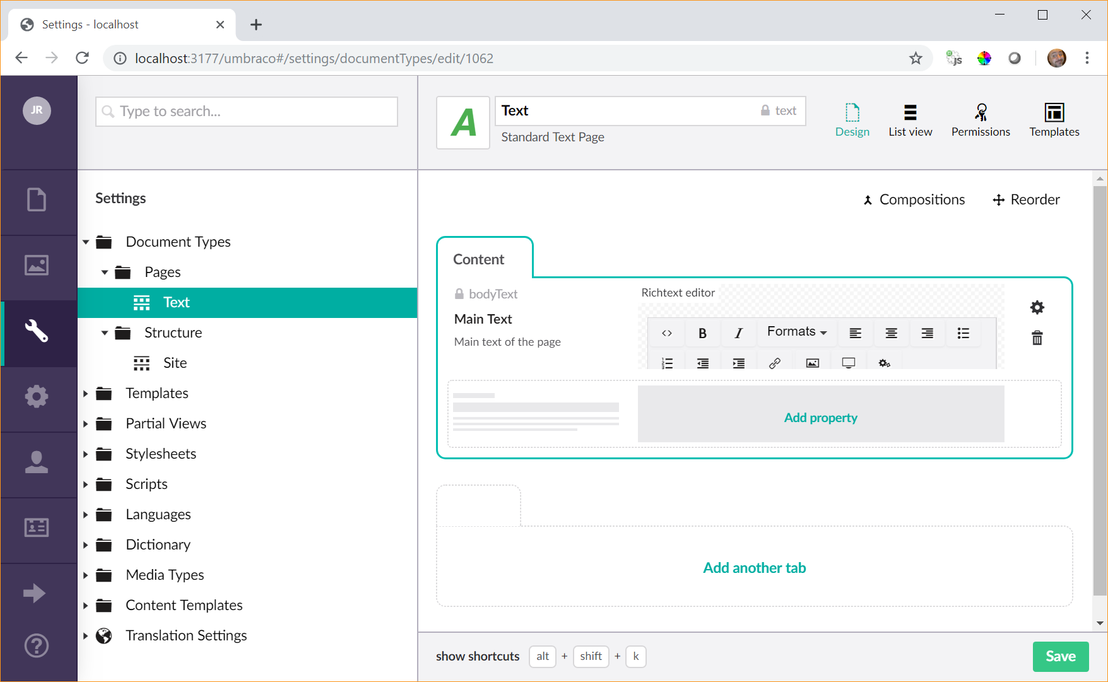Click Add property

[x=820, y=417]
